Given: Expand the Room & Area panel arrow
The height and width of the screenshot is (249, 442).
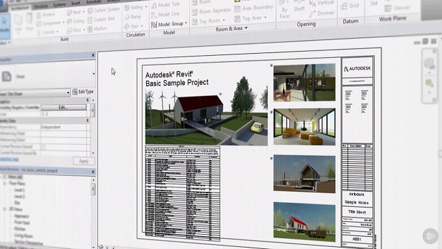Looking at the screenshot, I should tap(246, 28).
